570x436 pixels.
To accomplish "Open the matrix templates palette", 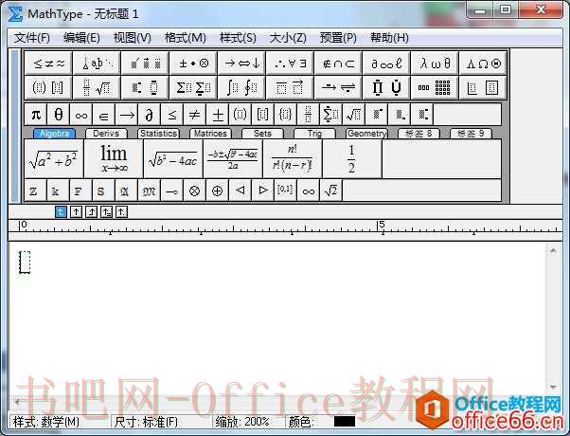I will tap(435, 87).
